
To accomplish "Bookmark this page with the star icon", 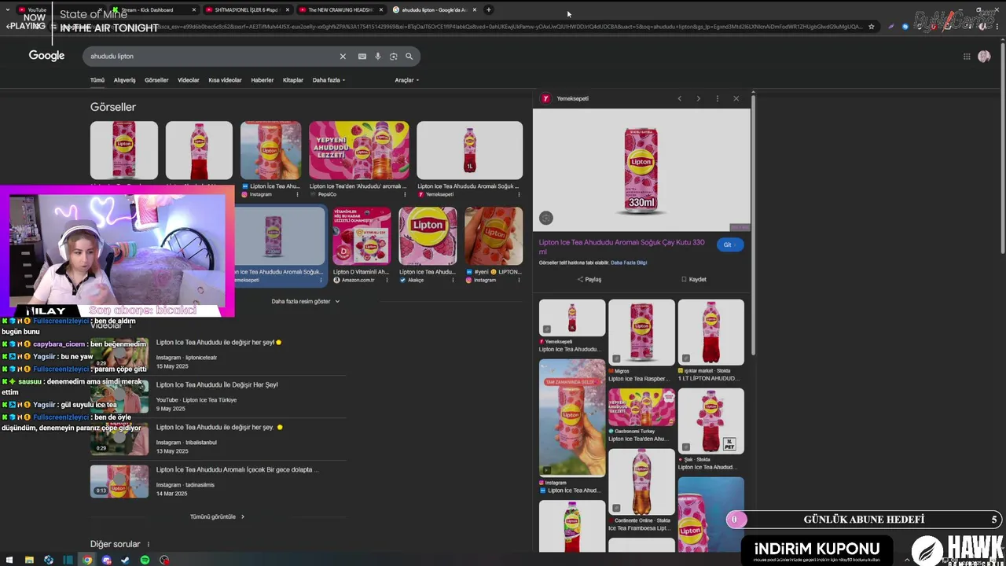I will click(x=871, y=27).
